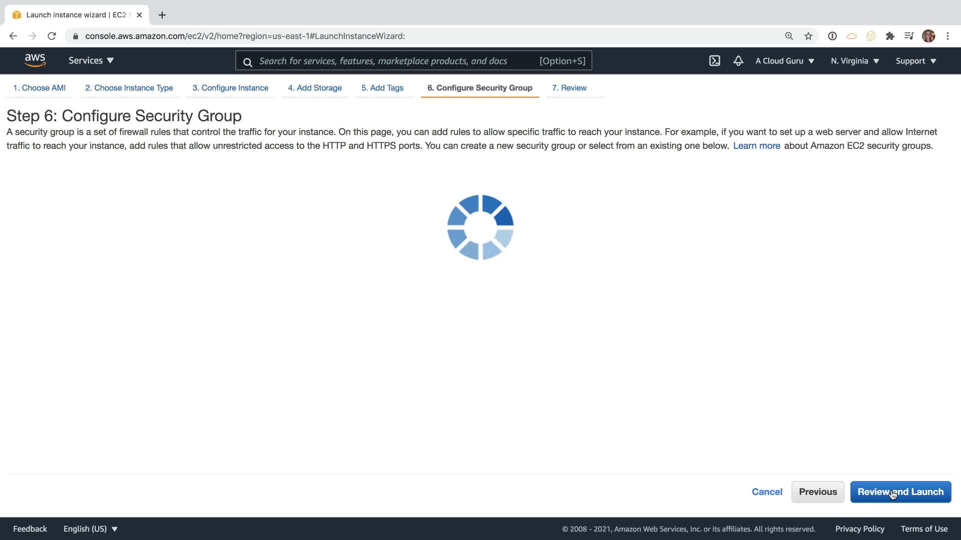Open the Chrome profile avatar
Image resolution: width=961 pixels, height=540 pixels.
[x=928, y=36]
